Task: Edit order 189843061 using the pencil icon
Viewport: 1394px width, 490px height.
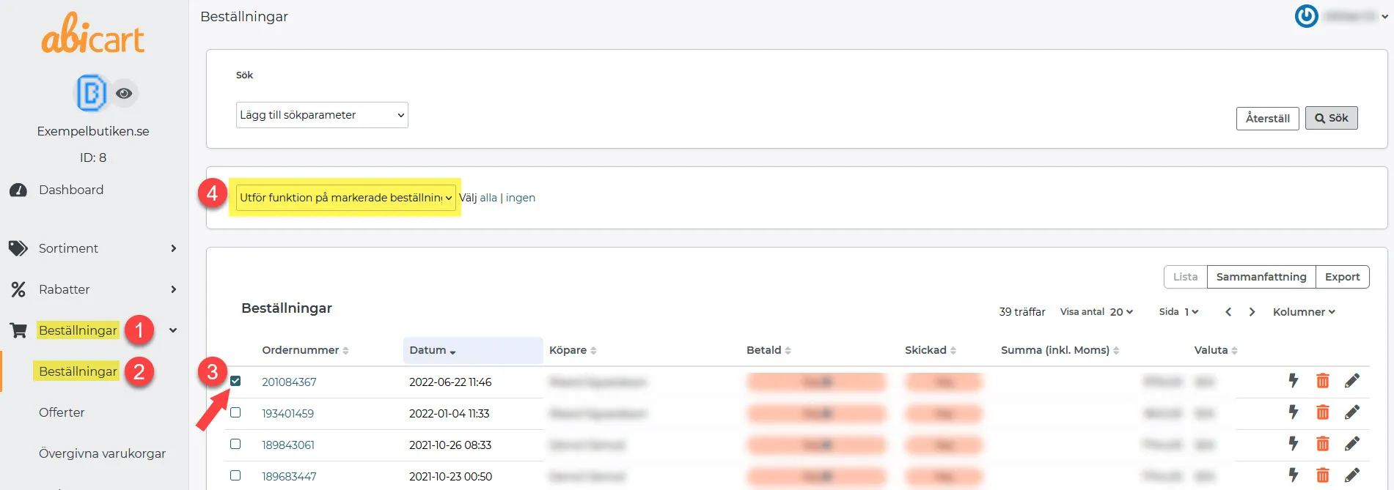Action: (x=1352, y=444)
